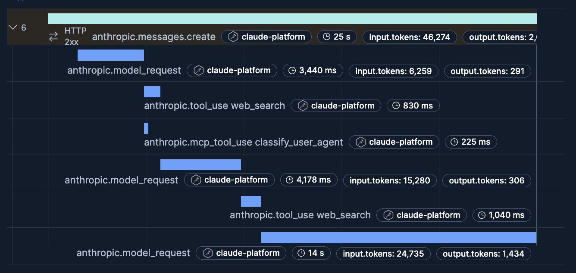Click the blue bar of the 4,178 ms model_request
The image size is (576, 273).
[x=200, y=165]
